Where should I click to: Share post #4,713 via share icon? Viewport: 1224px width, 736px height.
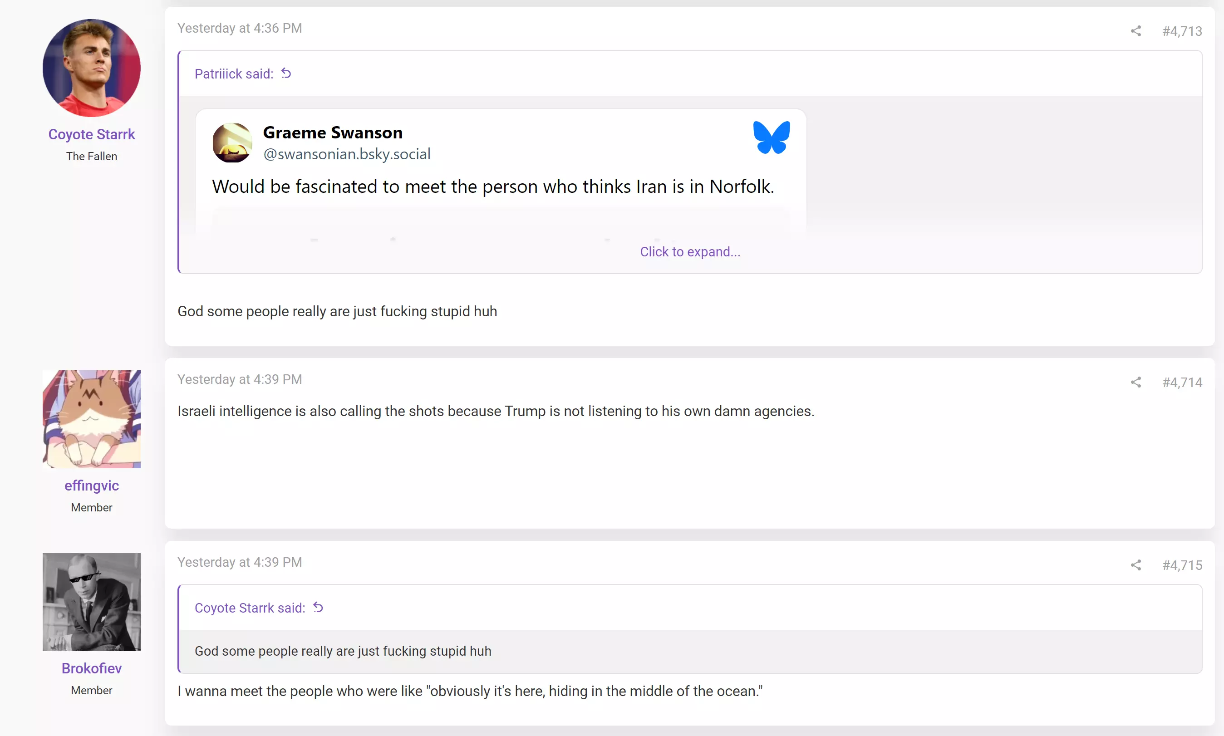pos(1136,31)
